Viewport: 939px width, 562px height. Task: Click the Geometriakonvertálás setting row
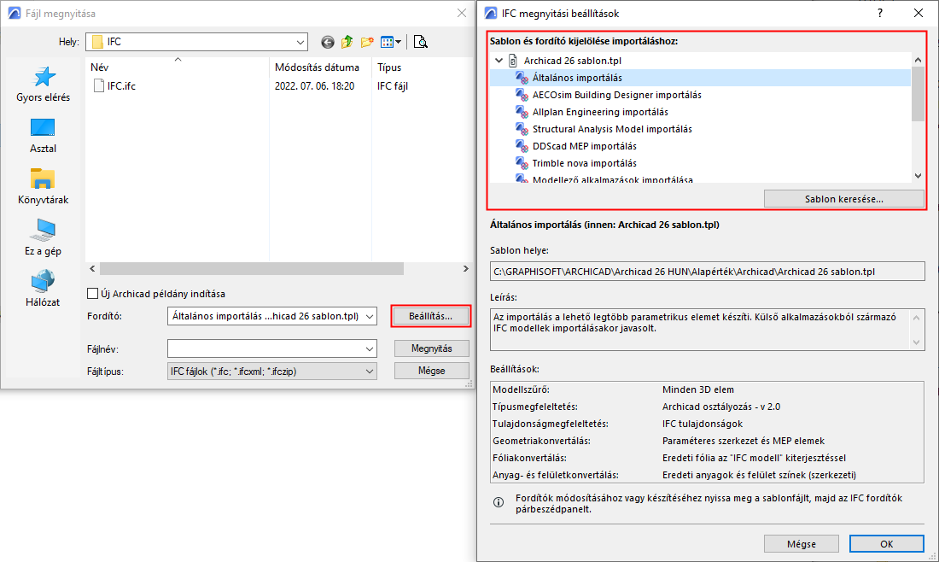pyautogui.click(x=708, y=441)
